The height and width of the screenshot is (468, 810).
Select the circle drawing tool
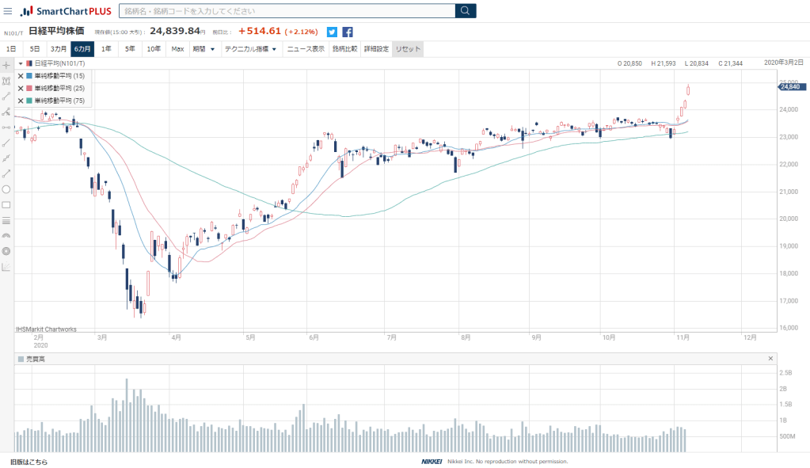[x=6, y=189]
